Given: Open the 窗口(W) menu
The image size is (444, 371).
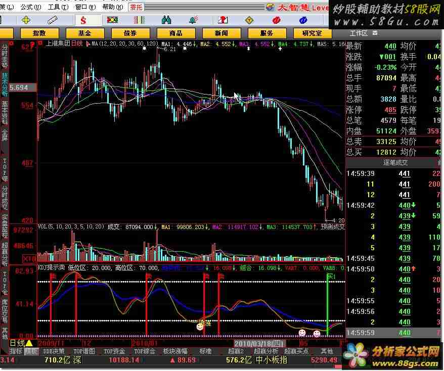Looking at the screenshot, I should (85, 7).
